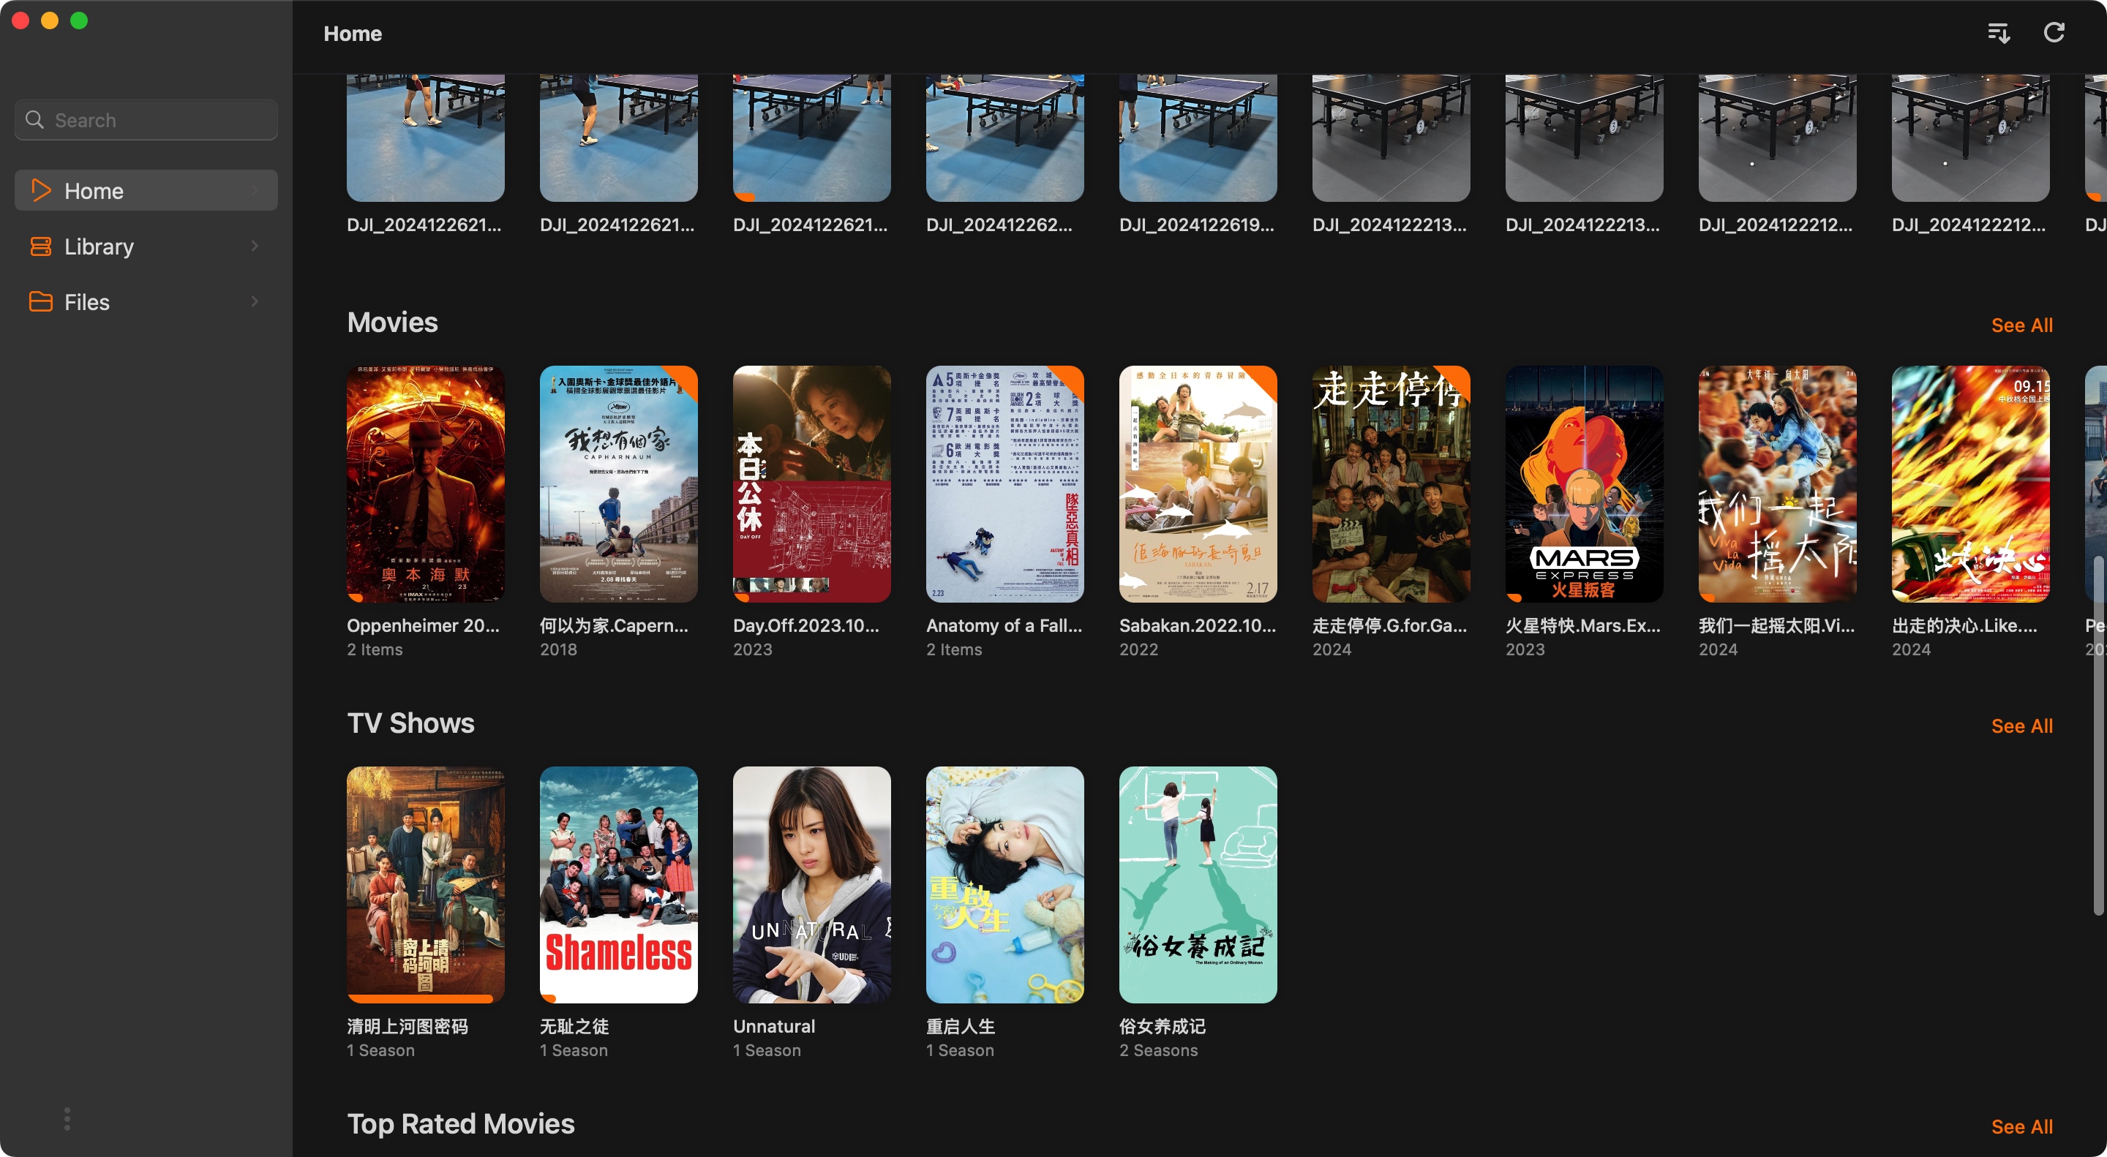Click the Files folder icon in the sidebar
The image size is (2107, 1157).
(x=40, y=302)
